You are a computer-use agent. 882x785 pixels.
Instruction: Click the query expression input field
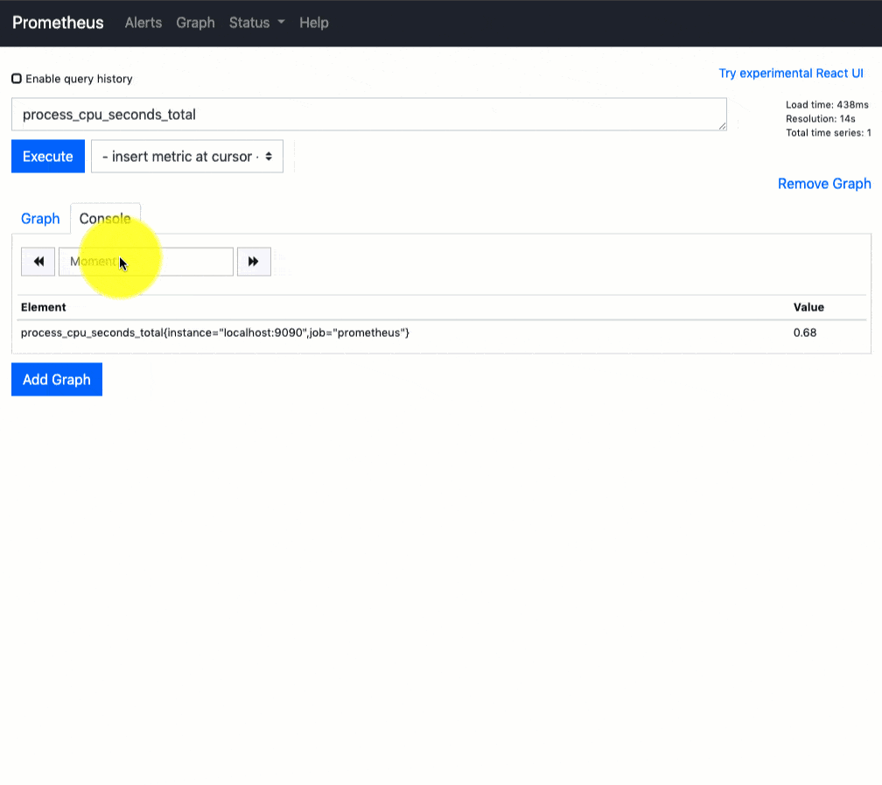[367, 114]
